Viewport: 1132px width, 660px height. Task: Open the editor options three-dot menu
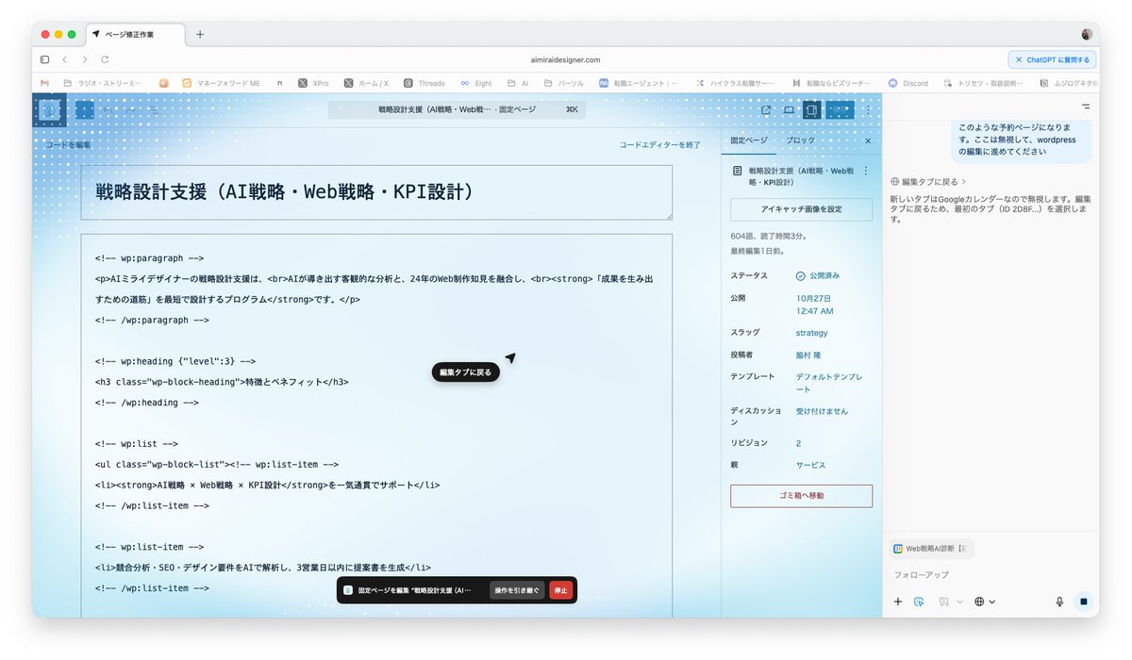868,109
